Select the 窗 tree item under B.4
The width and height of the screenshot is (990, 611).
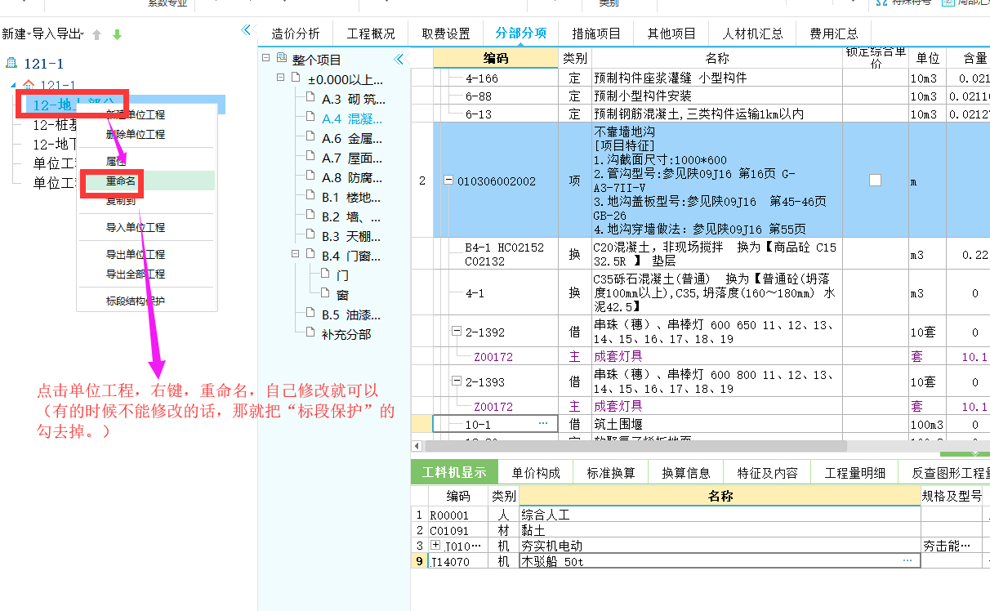click(342, 295)
